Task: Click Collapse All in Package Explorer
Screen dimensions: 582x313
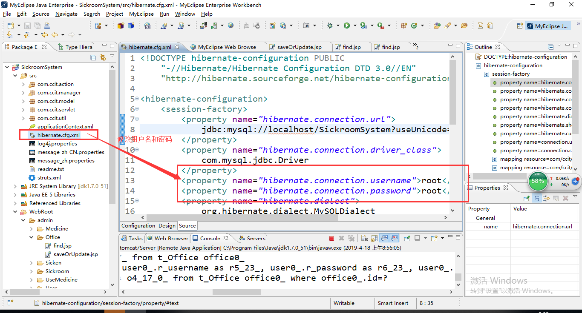Action: 93,57
